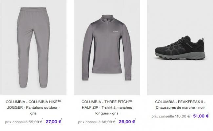
Task: Select the 51,00 € shoe sale price
Action: (201, 116)
